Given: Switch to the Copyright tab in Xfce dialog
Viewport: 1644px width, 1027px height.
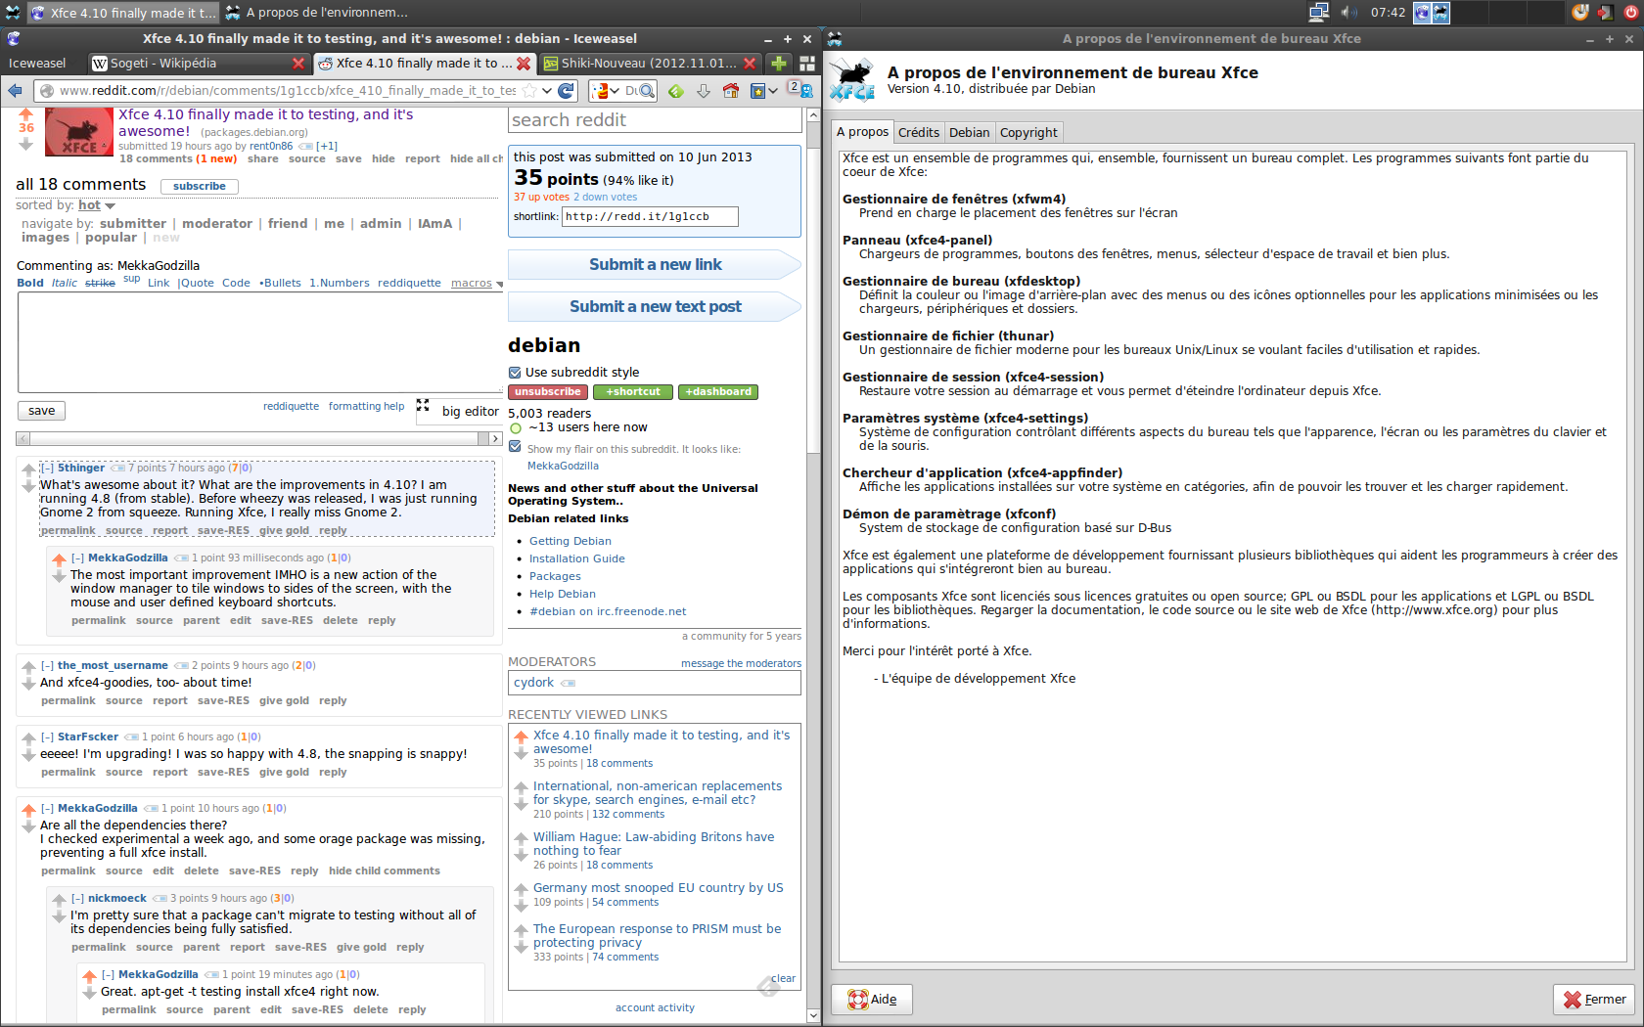Looking at the screenshot, I should 1028,132.
